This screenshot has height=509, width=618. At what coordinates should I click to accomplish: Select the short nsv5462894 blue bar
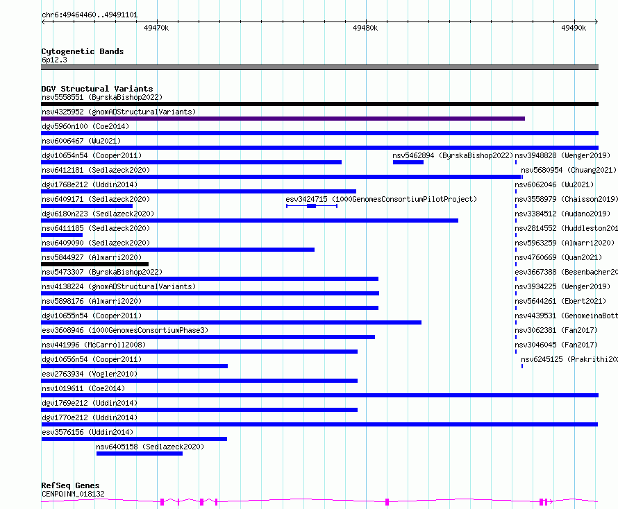pyautogui.click(x=408, y=162)
